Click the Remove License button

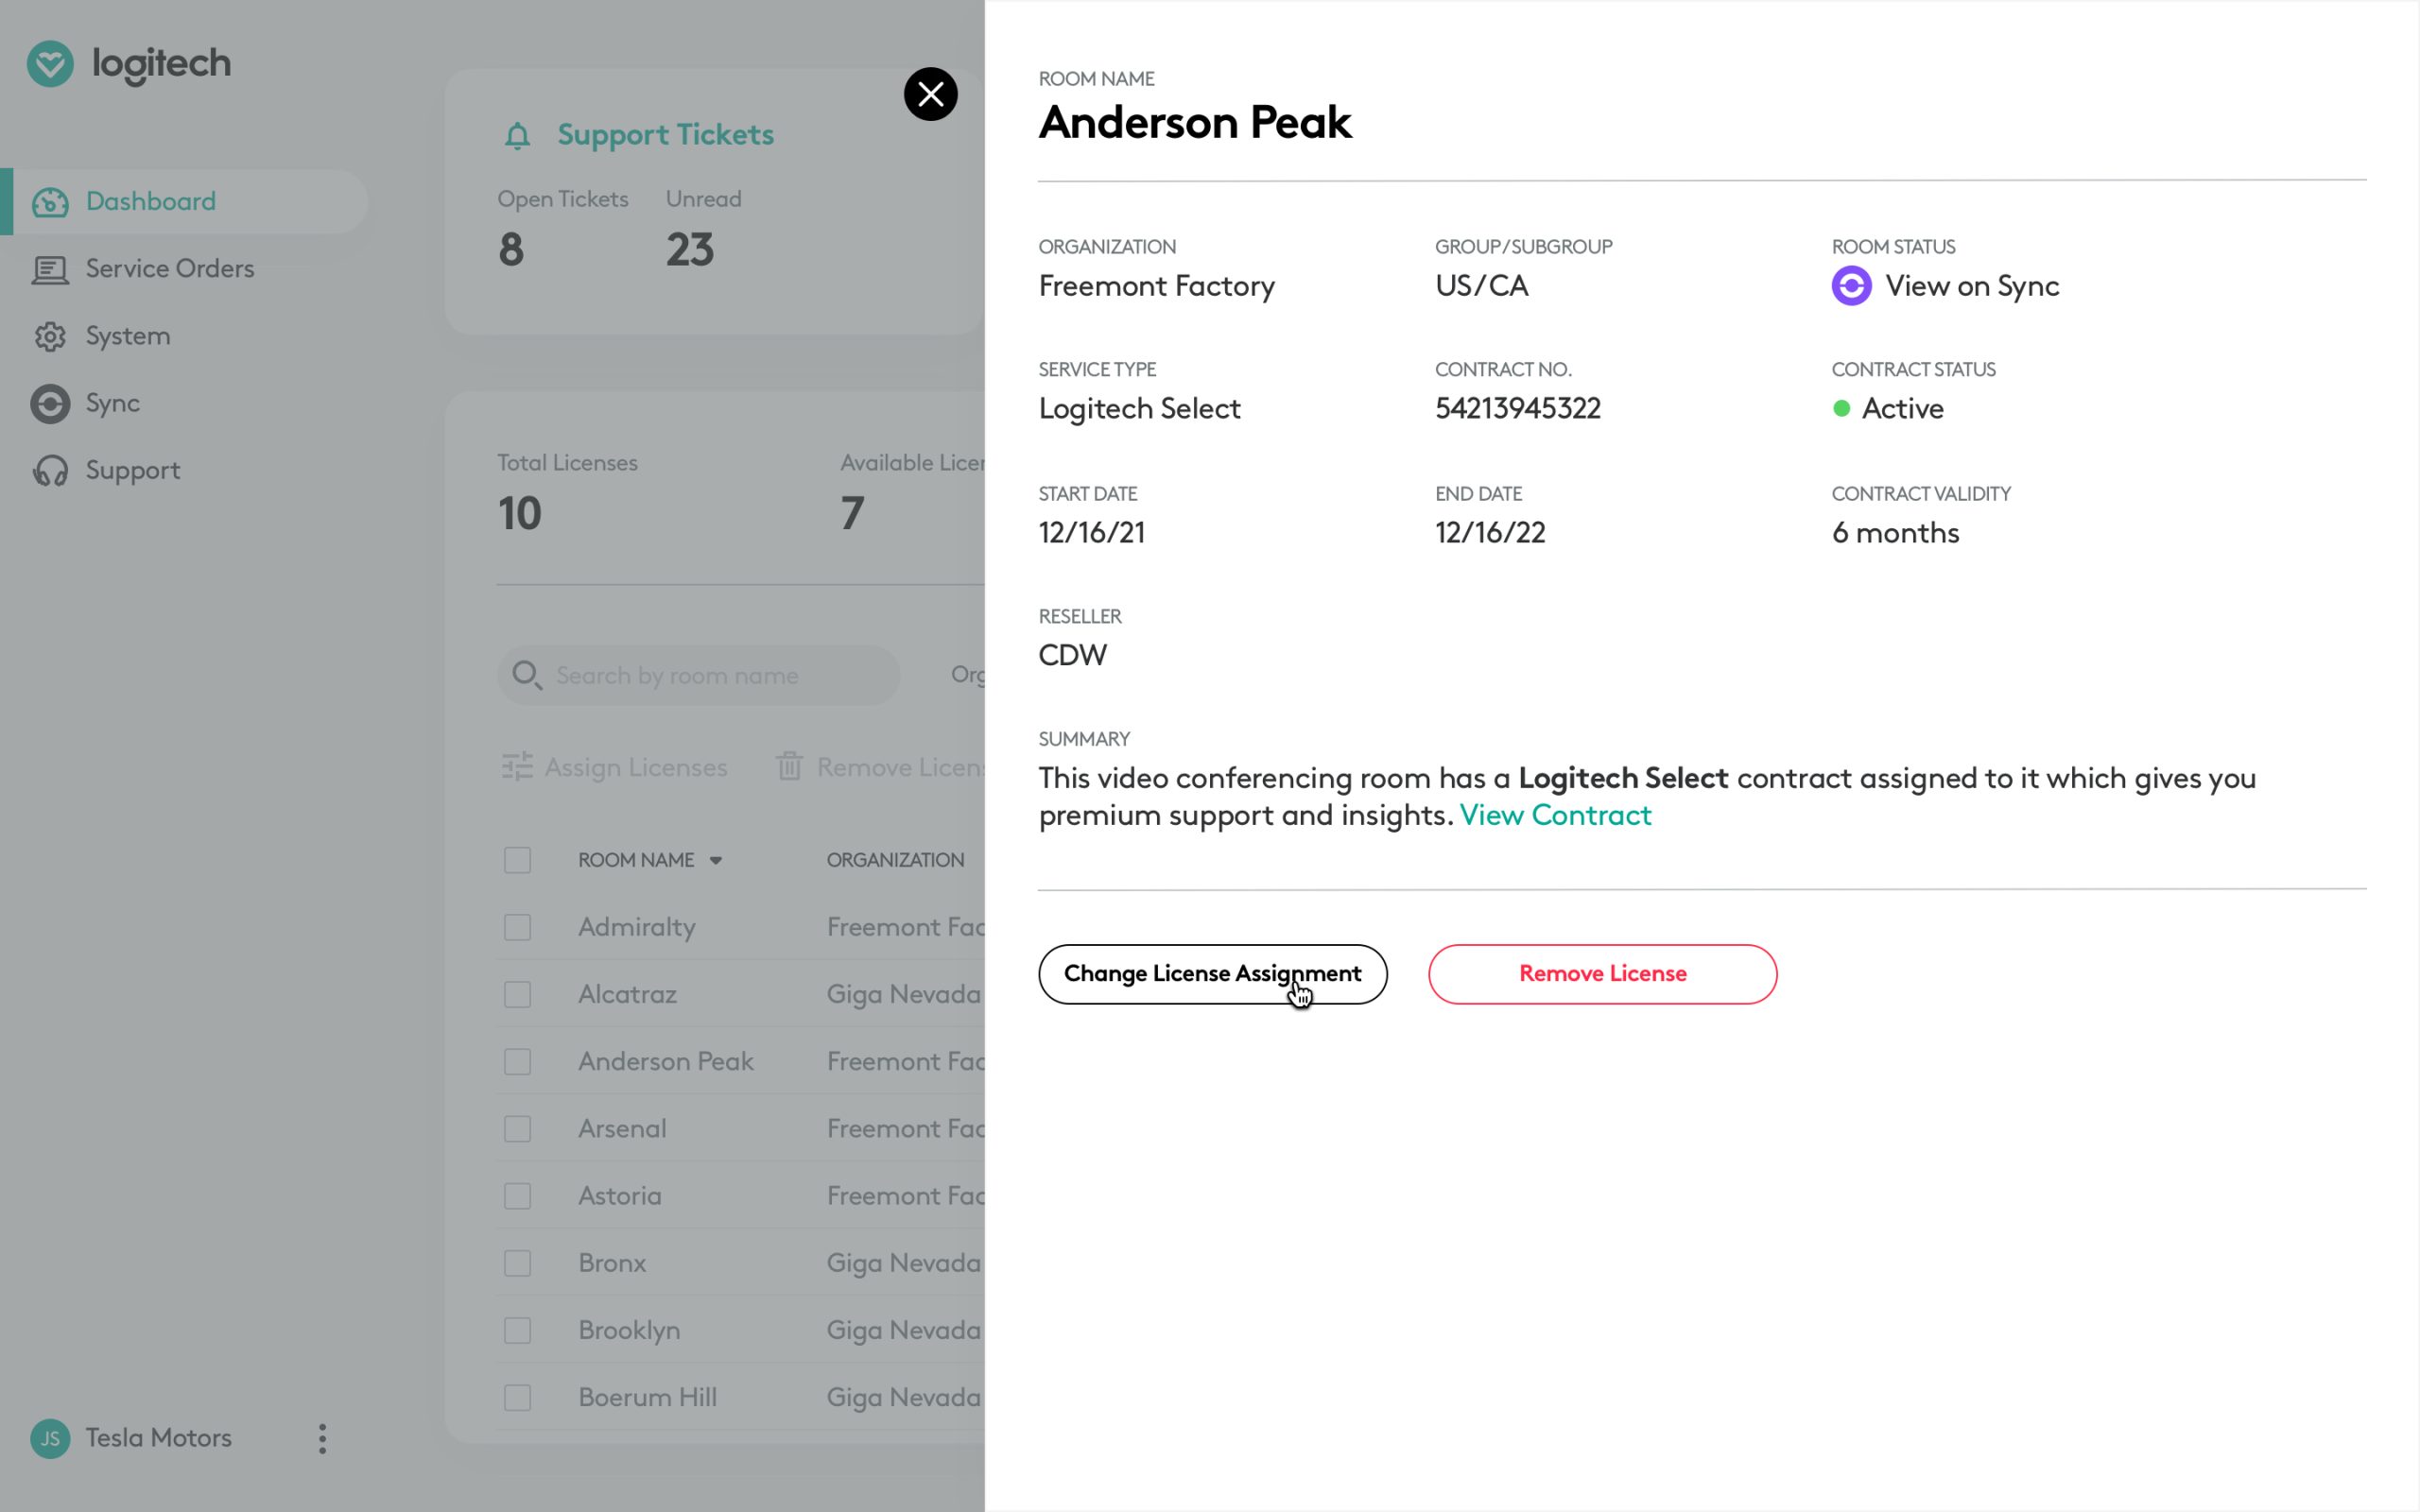tap(1602, 974)
